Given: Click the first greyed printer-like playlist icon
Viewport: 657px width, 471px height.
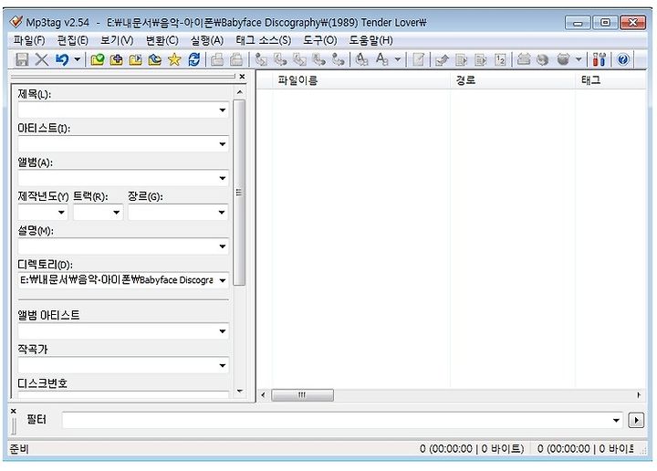Looking at the screenshot, I should pyautogui.click(x=217, y=59).
